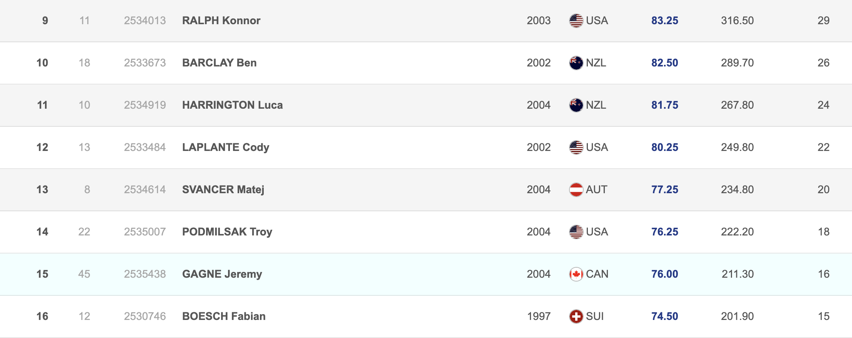Open BARCLAY Ben athlete link
852x338 pixels.
pos(219,63)
